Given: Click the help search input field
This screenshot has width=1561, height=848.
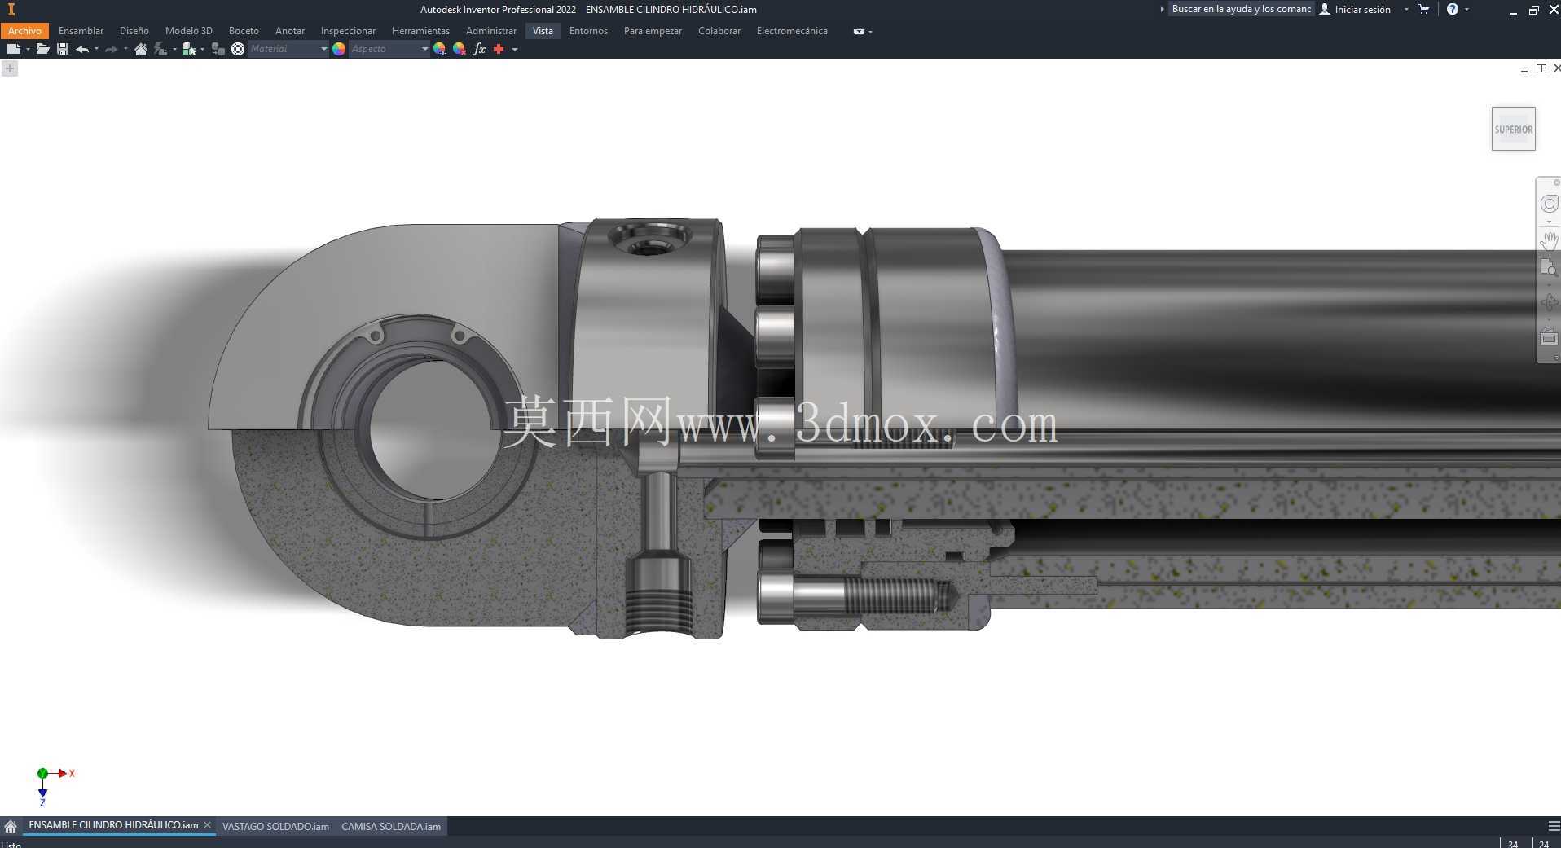Looking at the screenshot, I should [1241, 9].
